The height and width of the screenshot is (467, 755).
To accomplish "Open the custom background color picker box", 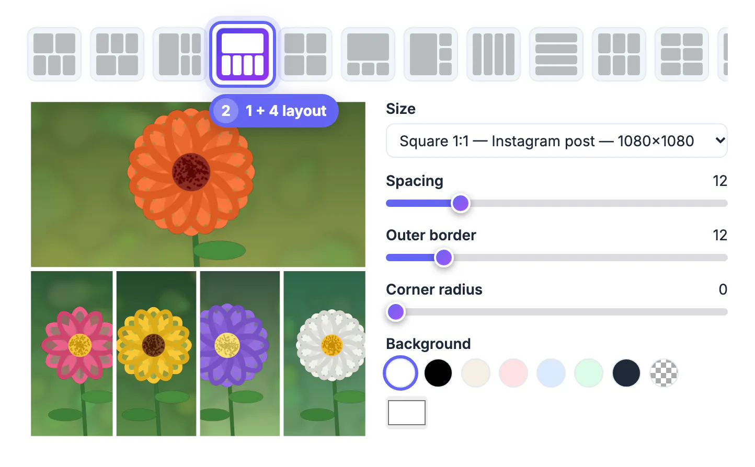I will coord(407,413).
